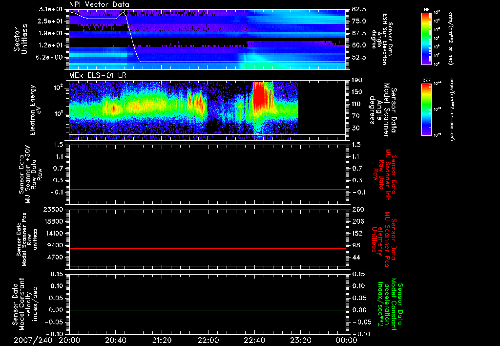Click the "MU Scanner +30V Raw Data" axis title
The image size is (500, 346).
[30, 174]
